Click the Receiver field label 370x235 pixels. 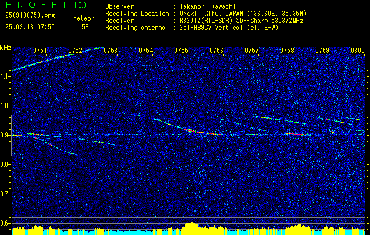(119, 21)
